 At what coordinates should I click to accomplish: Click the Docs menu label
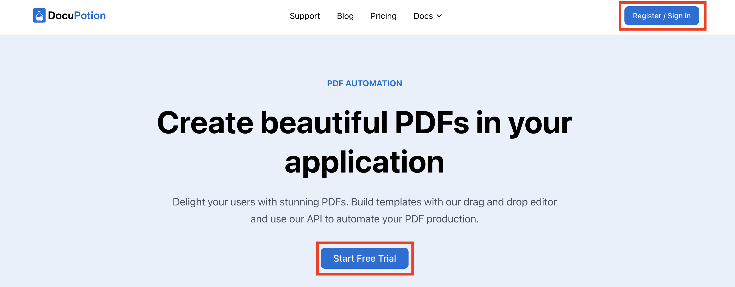click(423, 16)
